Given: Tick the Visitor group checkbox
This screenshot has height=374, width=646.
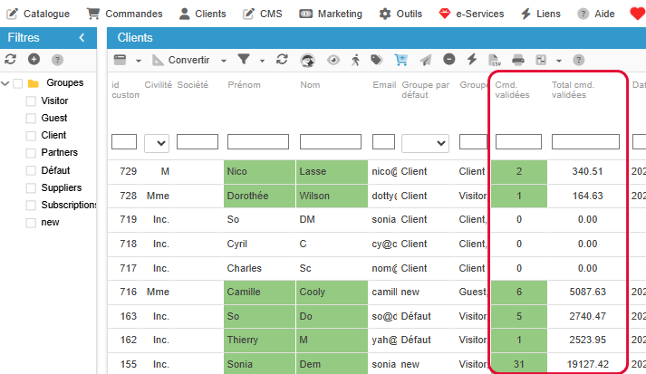Looking at the screenshot, I should [31, 101].
